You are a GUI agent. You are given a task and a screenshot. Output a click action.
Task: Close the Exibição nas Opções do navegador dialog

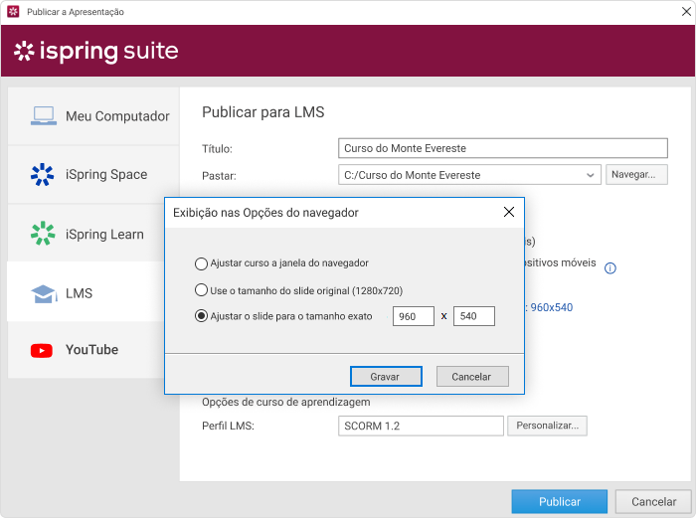(509, 212)
